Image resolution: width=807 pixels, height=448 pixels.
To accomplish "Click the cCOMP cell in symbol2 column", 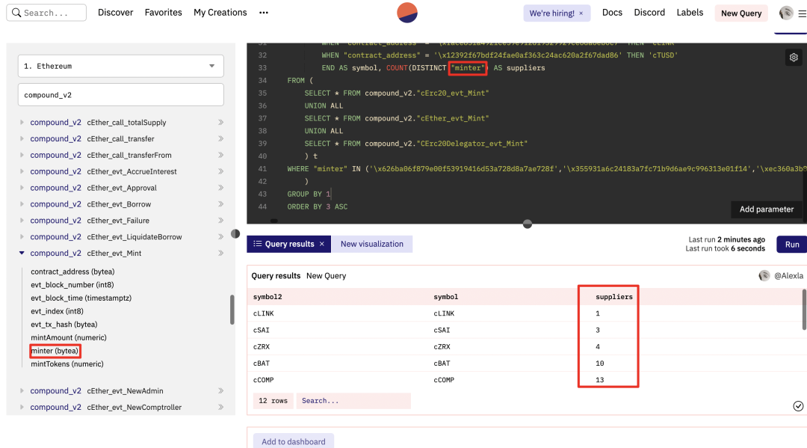I will click(264, 380).
